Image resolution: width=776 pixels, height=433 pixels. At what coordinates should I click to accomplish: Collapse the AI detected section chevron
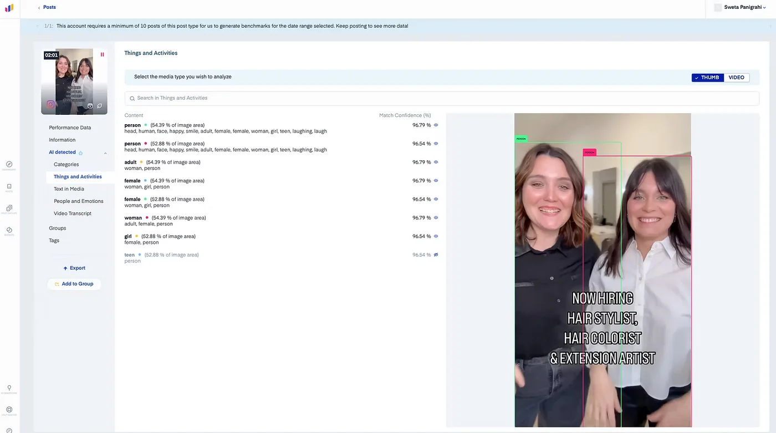click(x=105, y=152)
